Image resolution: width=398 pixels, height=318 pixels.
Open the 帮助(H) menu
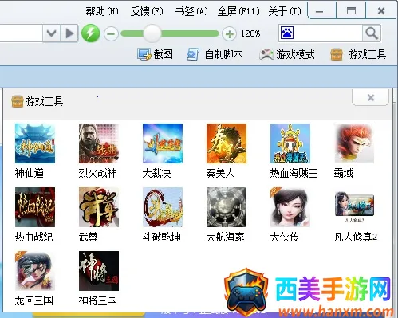tap(102, 11)
